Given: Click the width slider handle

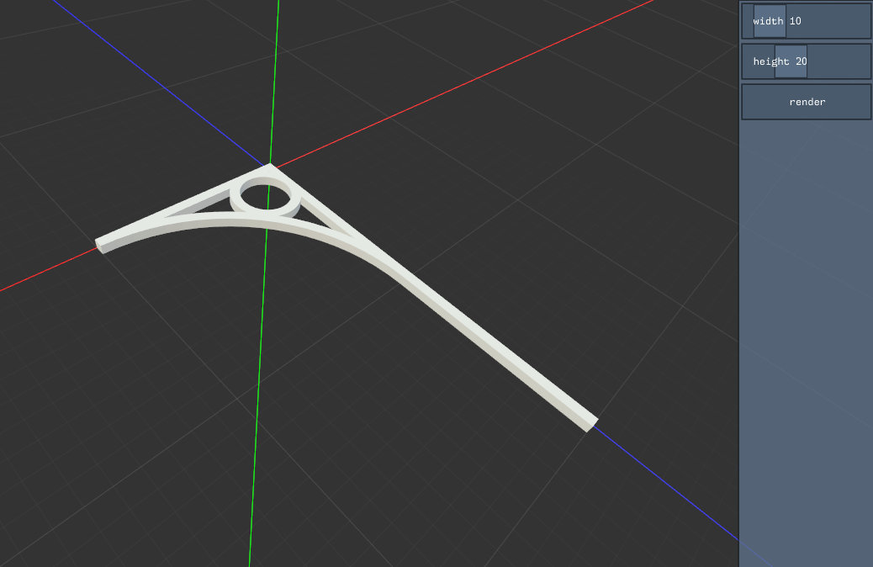Looking at the screenshot, I should [x=770, y=21].
